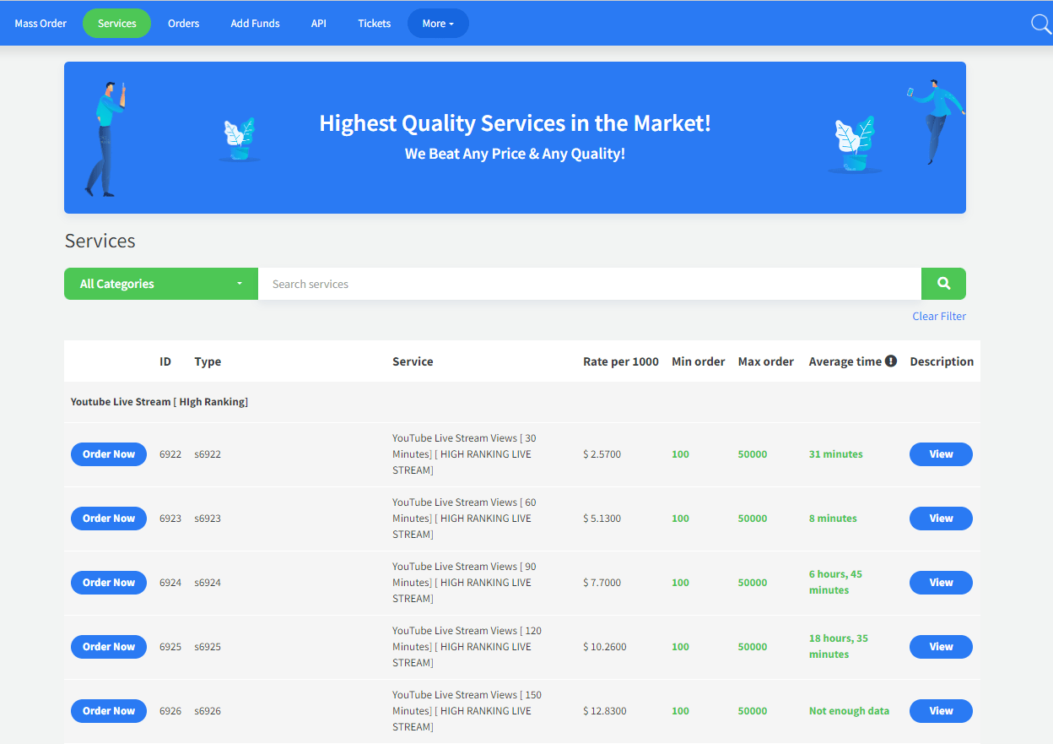Order Now for service ID 6922
This screenshot has height=744, width=1053.
pos(109,454)
